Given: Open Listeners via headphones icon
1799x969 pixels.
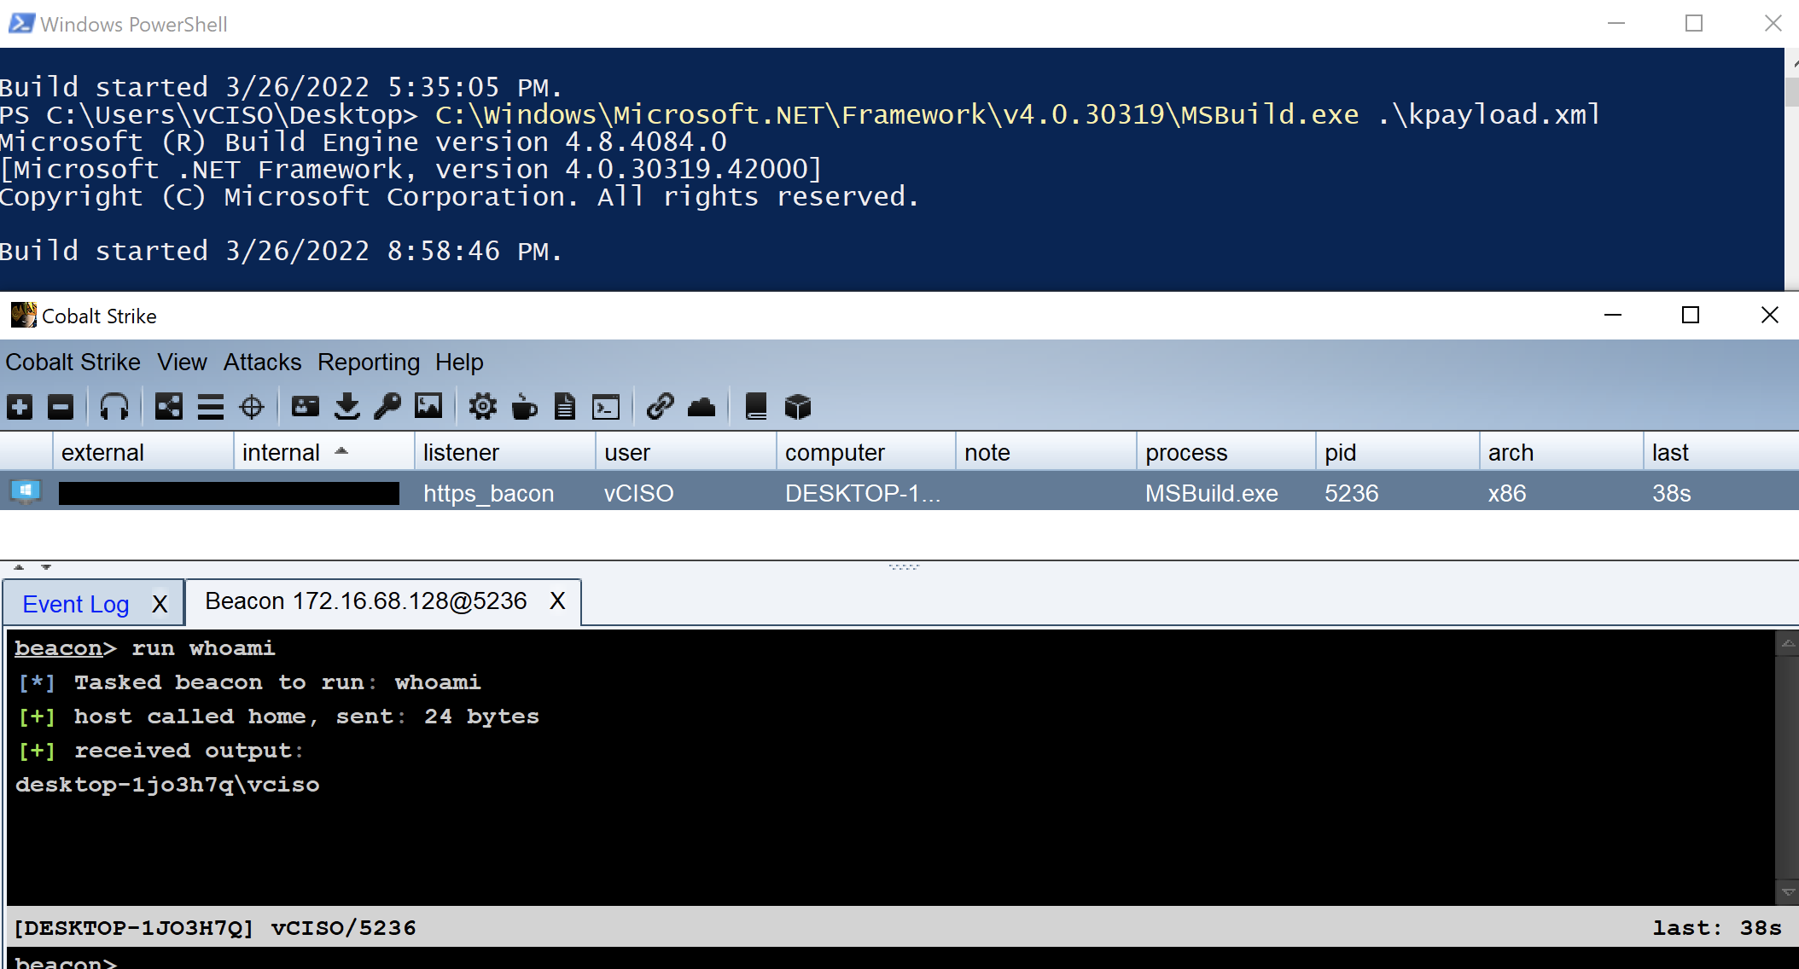Looking at the screenshot, I should (x=114, y=407).
